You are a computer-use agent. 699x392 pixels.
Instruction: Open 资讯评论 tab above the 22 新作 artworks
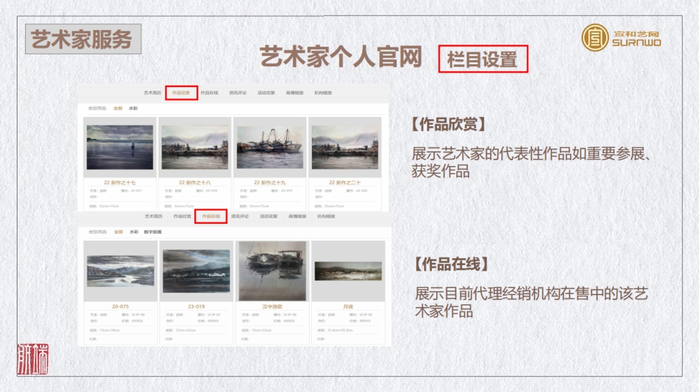click(x=238, y=93)
